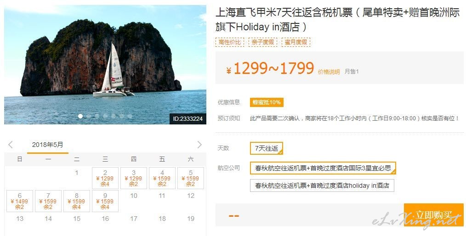Viewport: 466px width, 236px height.
Task: Select the 7天往返 days option
Action: 266,148
